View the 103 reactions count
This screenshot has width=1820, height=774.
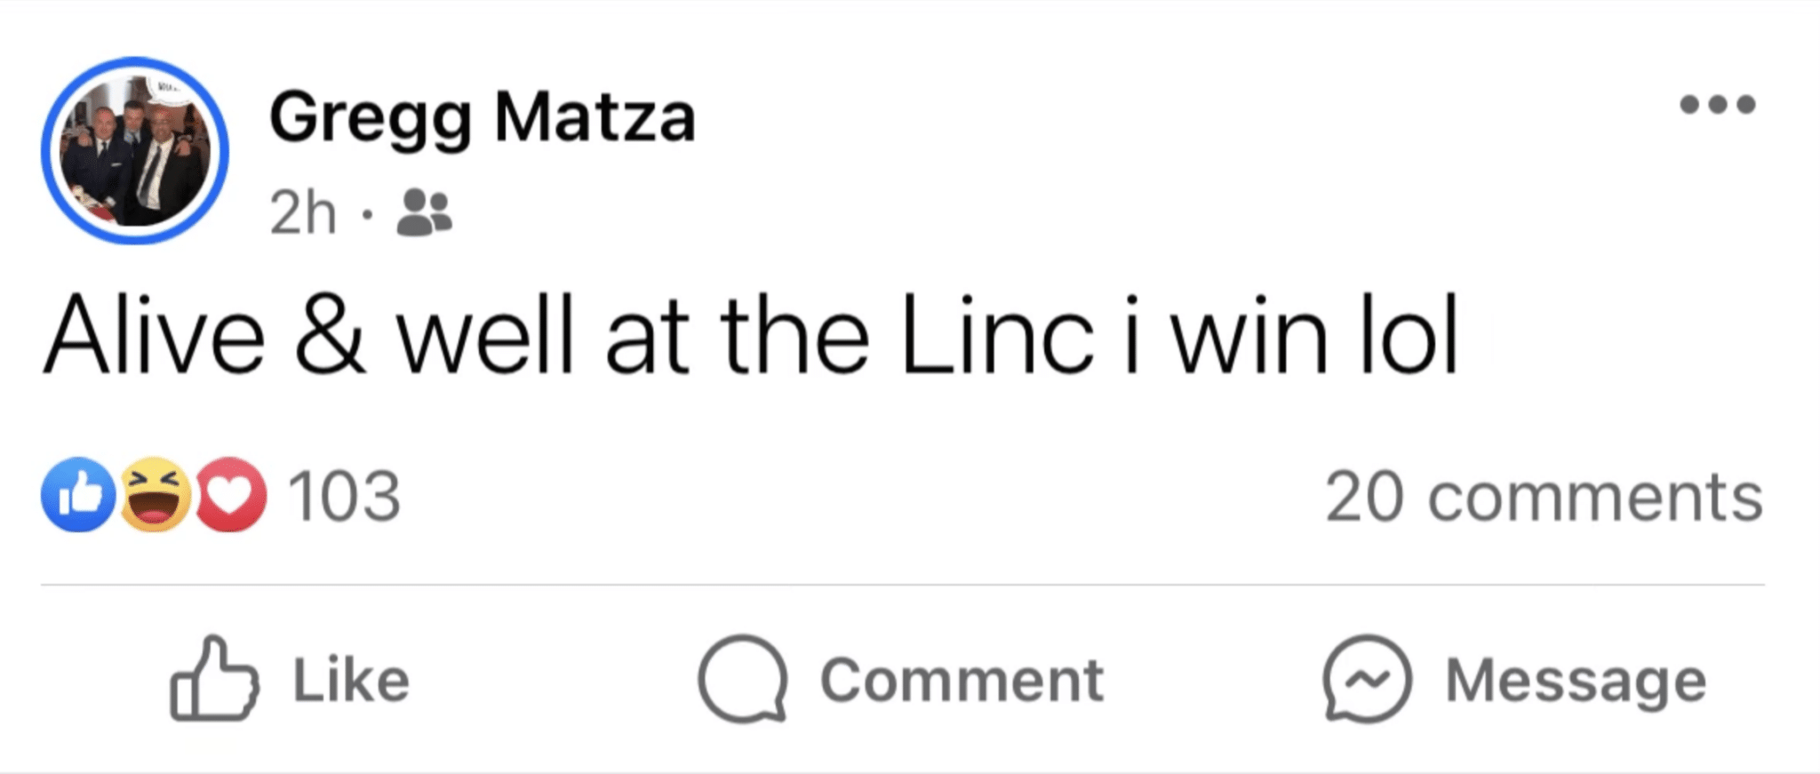345,496
